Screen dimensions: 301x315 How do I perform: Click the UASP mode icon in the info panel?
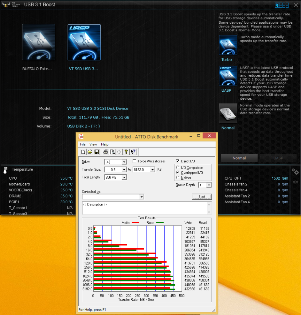tap(228, 76)
